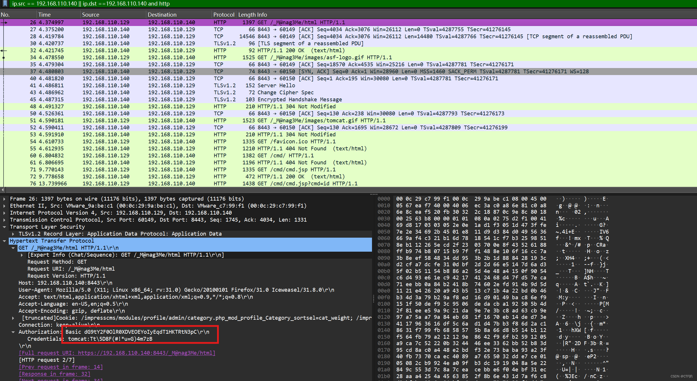Collapse the Transport Layer Security section
Viewport: 697px width, 381px height.
click(x=4, y=227)
